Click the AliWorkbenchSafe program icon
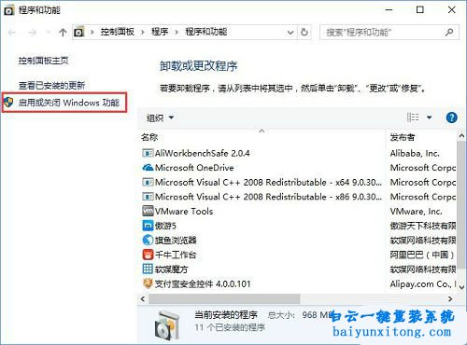This screenshot has height=345, width=467. pyautogui.click(x=148, y=153)
